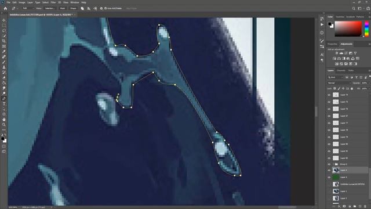Show the hidden Layer 2 visibility box
Viewport: 371px width, 209px height.
tap(329, 198)
